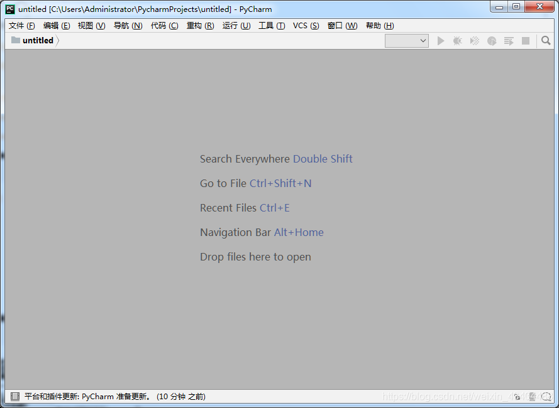Close the PyCharm window
This screenshot has height=408, width=559.
(540, 7)
